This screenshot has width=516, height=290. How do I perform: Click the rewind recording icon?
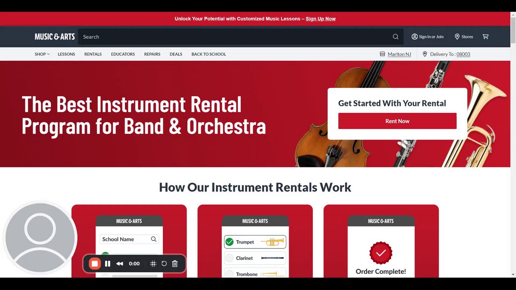tap(120, 264)
